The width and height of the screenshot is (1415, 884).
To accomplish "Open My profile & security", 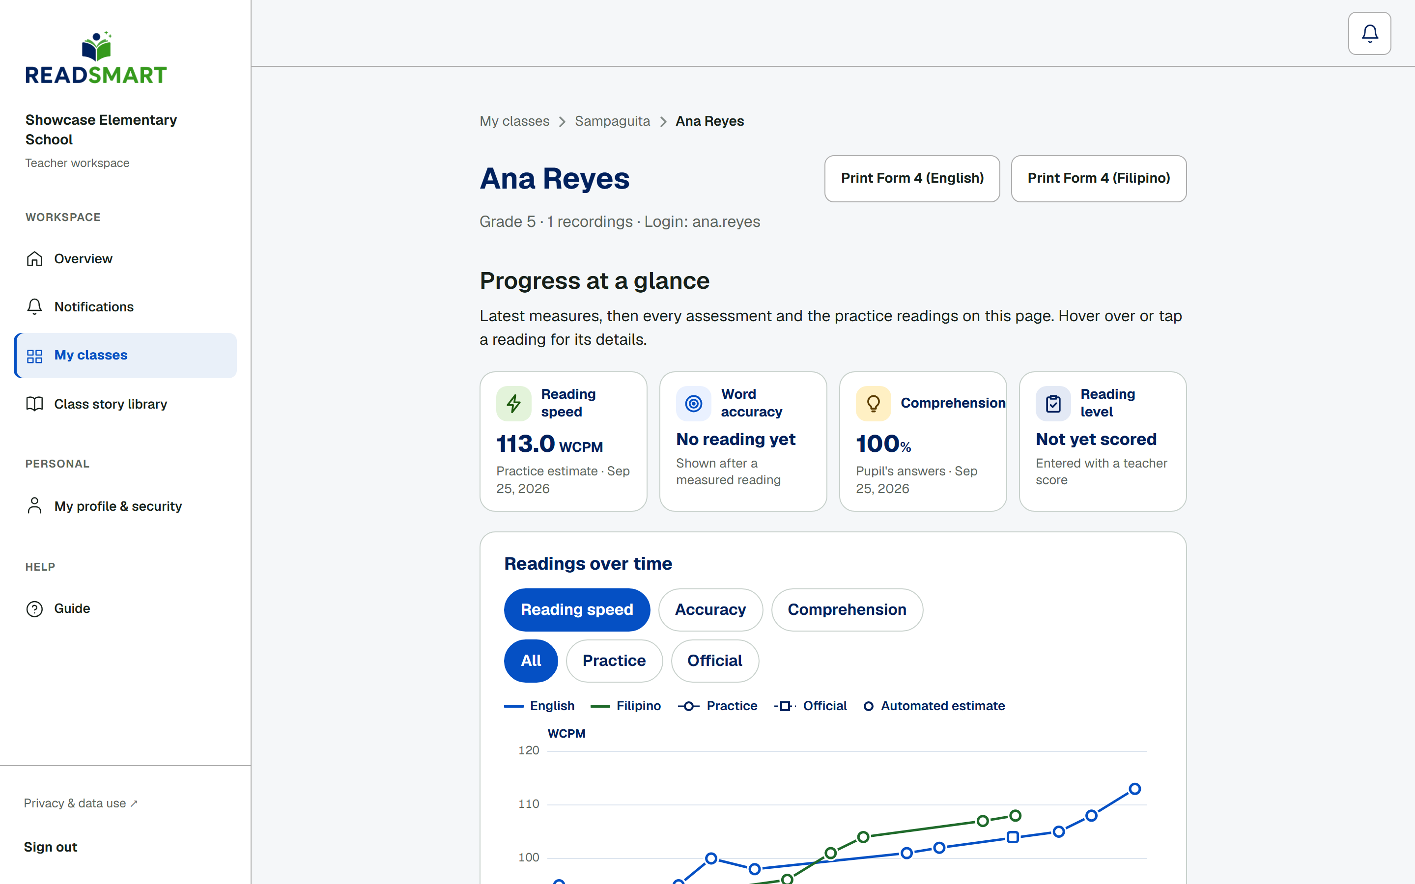I will (x=126, y=506).
